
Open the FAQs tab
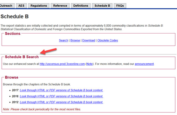click(120, 6)
